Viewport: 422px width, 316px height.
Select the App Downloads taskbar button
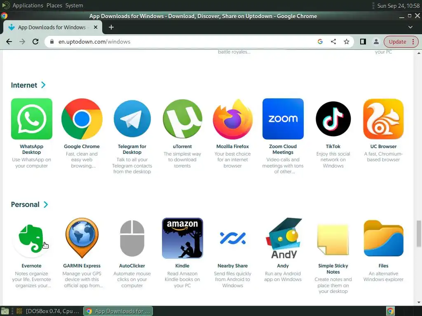click(118, 311)
